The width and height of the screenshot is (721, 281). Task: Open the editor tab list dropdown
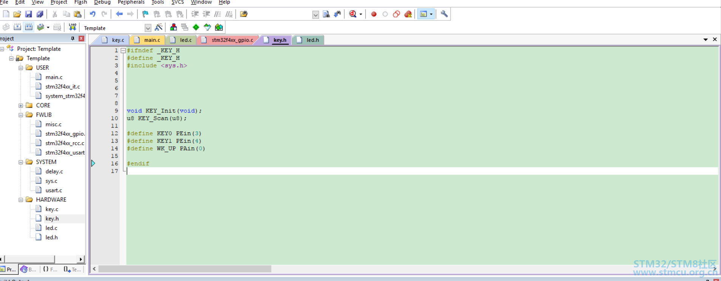tap(706, 40)
